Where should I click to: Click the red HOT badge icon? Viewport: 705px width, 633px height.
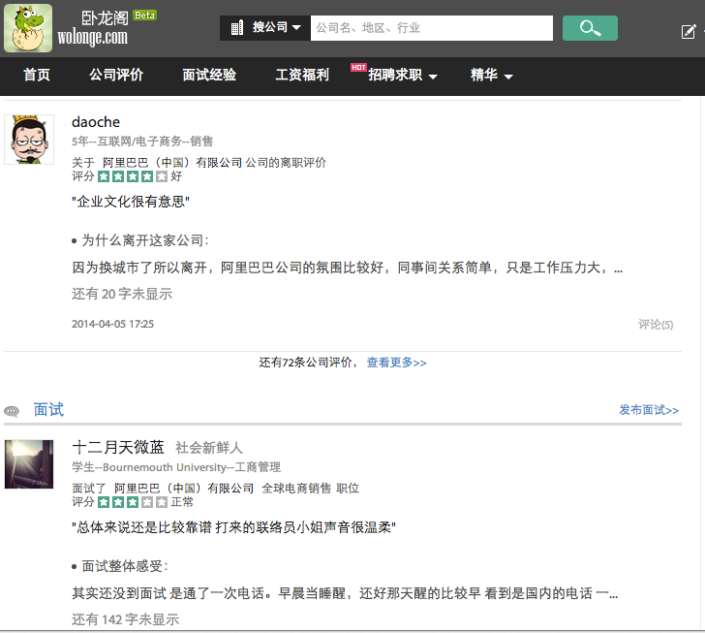pos(358,68)
